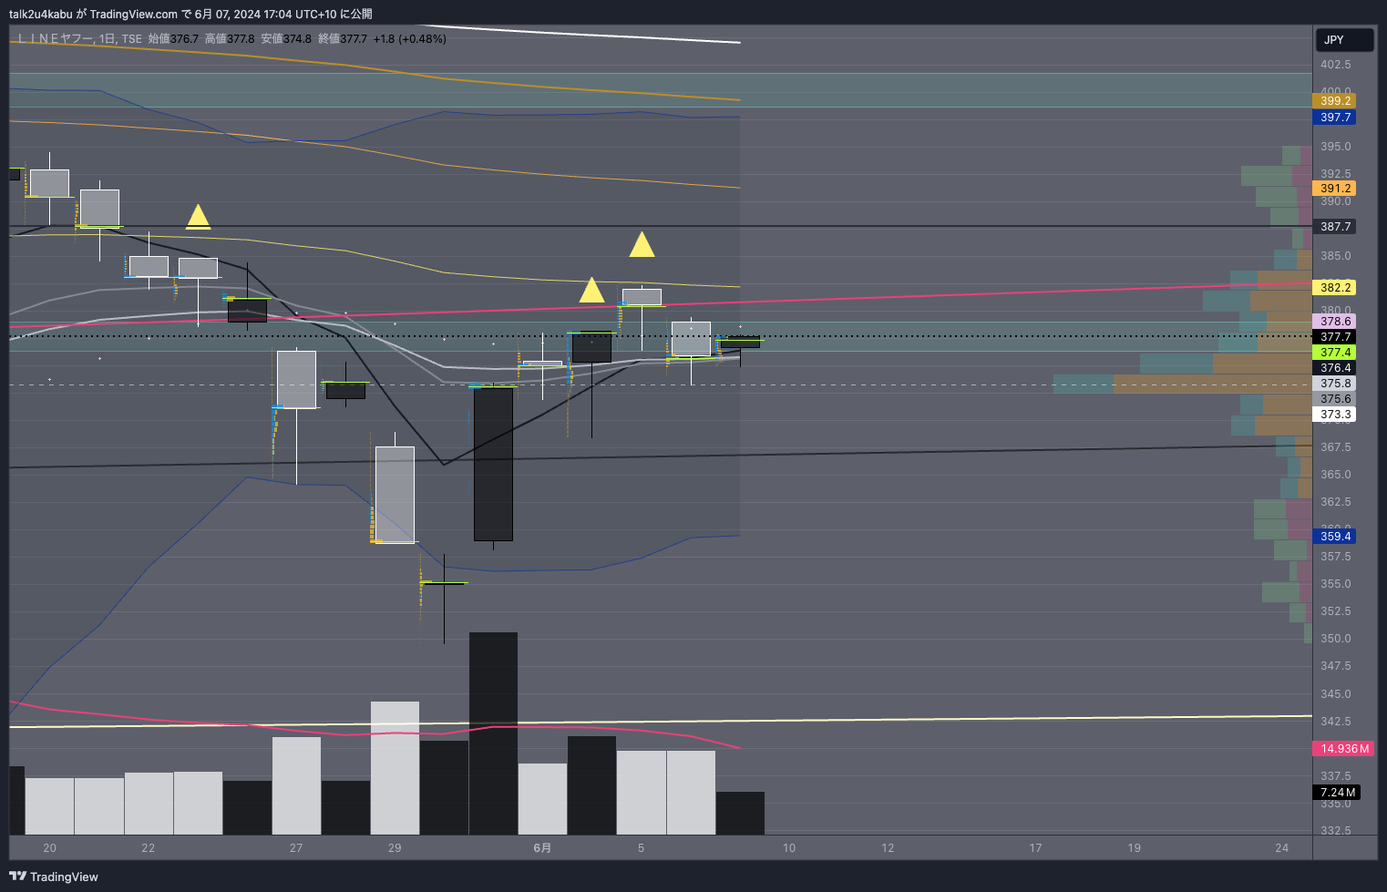Click the current price label 377.7
This screenshot has width=1387, height=892.
[x=1334, y=337]
